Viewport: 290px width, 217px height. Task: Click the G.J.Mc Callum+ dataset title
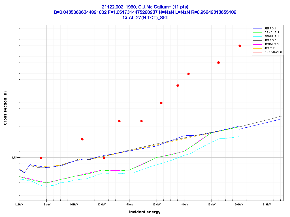[x=145, y=7]
